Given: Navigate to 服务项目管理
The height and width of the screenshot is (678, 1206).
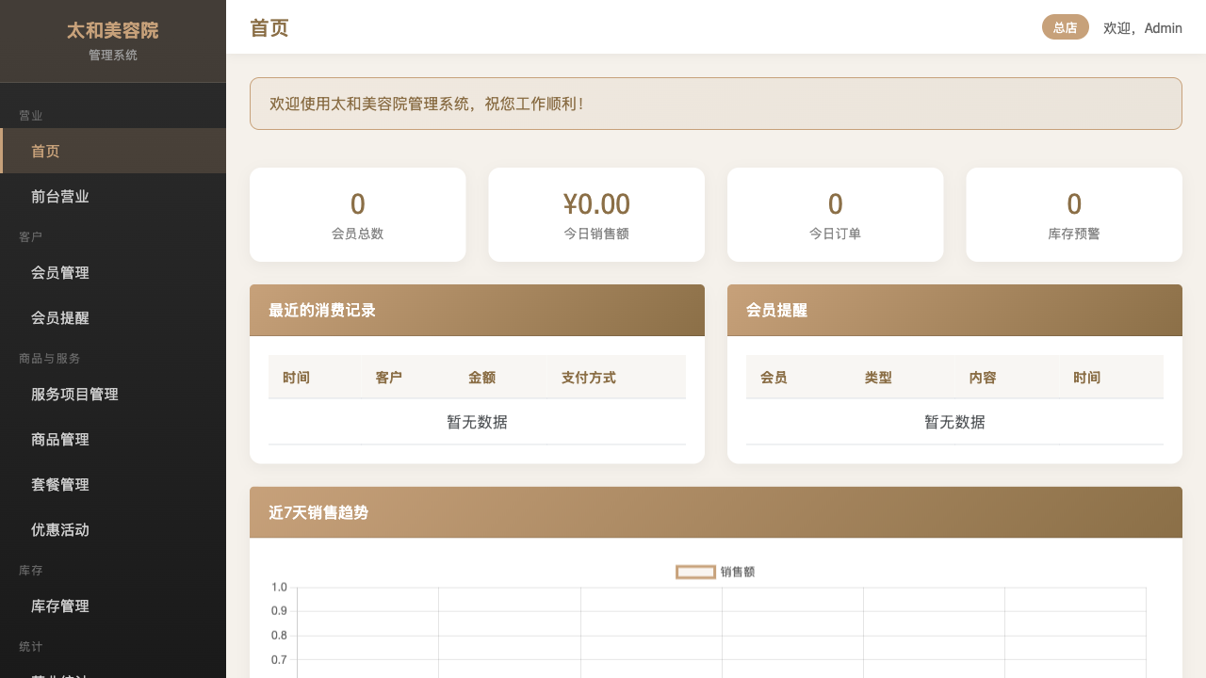Looking at the screenshot, I should [x=113, y=394].
